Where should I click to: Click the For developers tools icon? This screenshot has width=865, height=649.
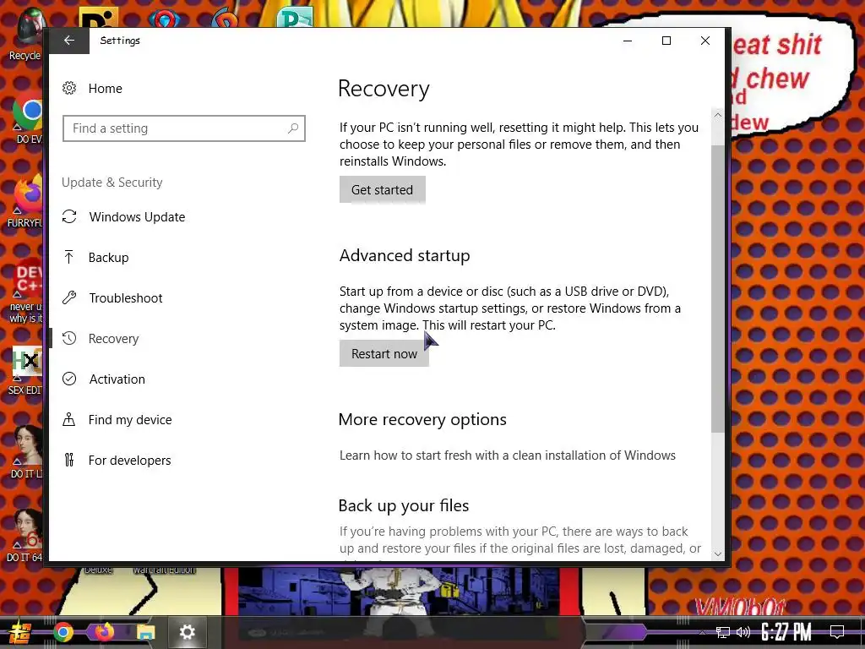click(x=69, y=460)
